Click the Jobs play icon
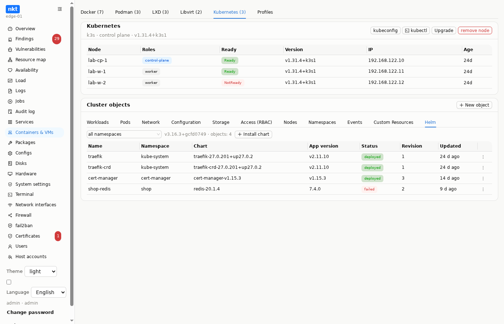This screenshot has width=504, height=324. click(x=10, y=101)
